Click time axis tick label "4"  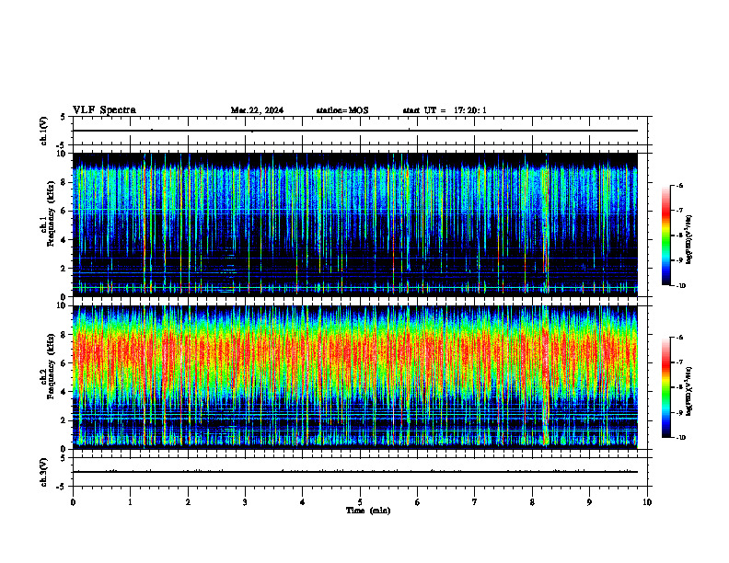click(302, 502)
